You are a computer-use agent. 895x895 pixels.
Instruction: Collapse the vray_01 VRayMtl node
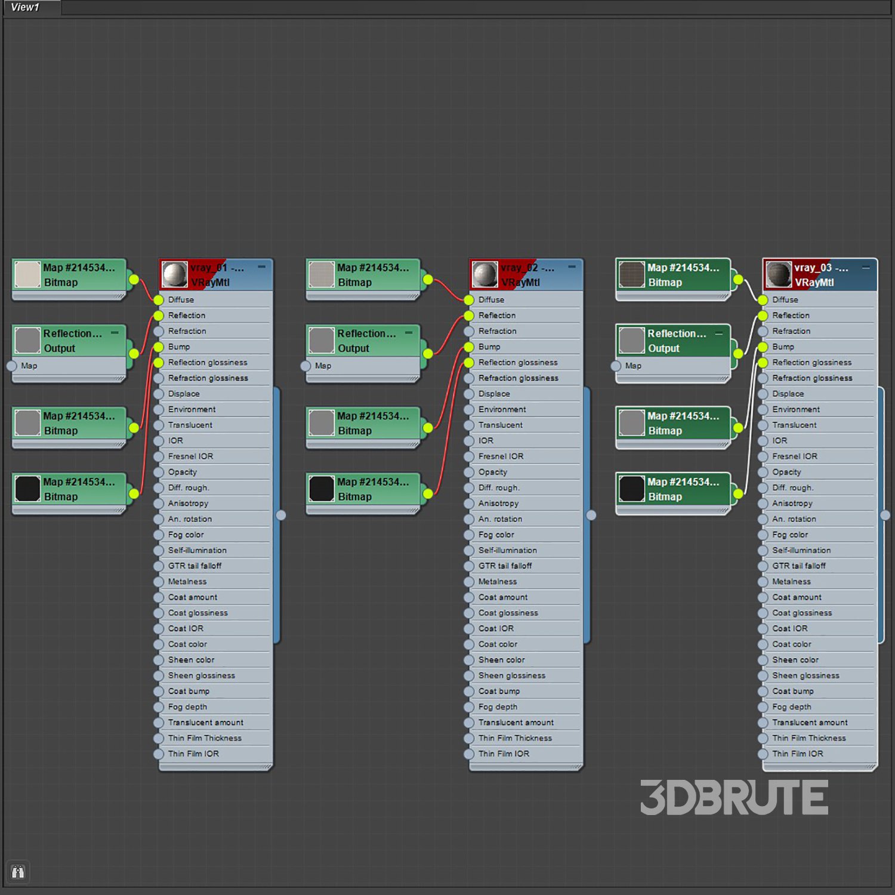(x=261, y=267)
